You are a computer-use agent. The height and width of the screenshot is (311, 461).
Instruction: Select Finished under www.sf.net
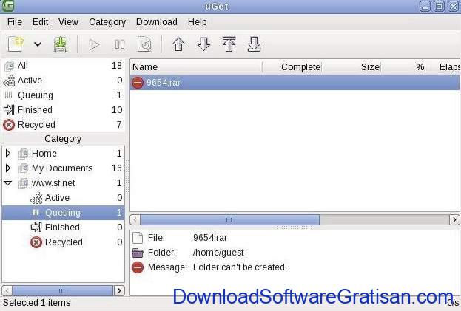pos(63,227)
